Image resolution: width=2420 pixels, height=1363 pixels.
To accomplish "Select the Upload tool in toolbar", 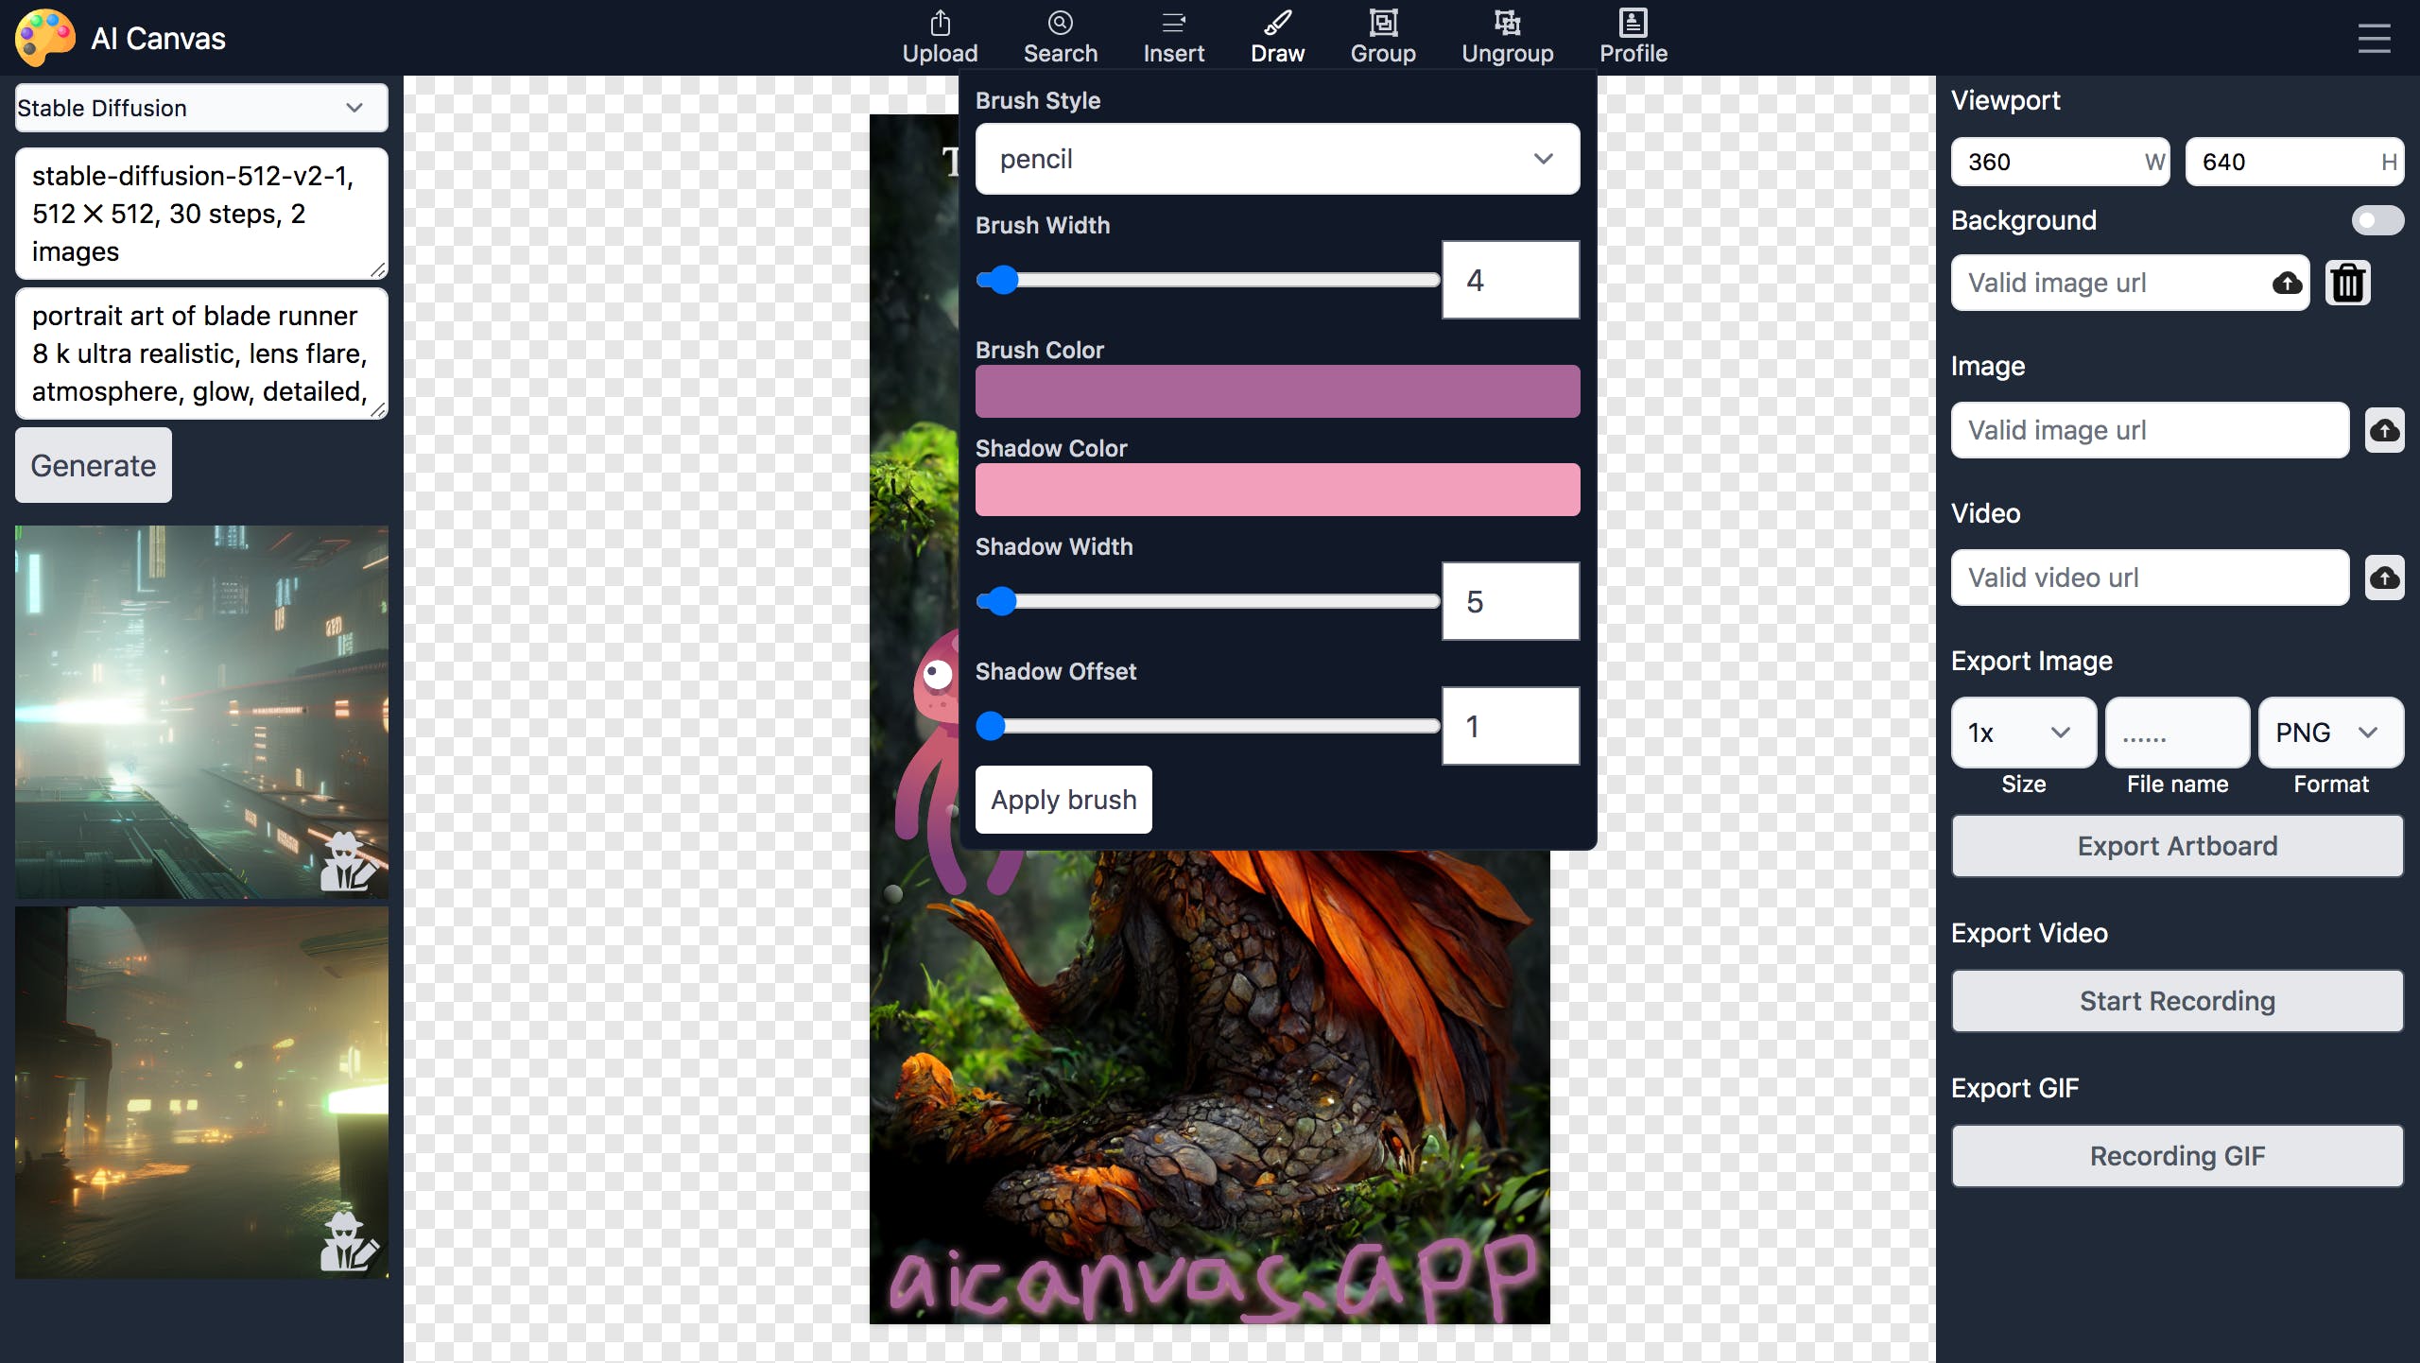I will pos(939,37).
